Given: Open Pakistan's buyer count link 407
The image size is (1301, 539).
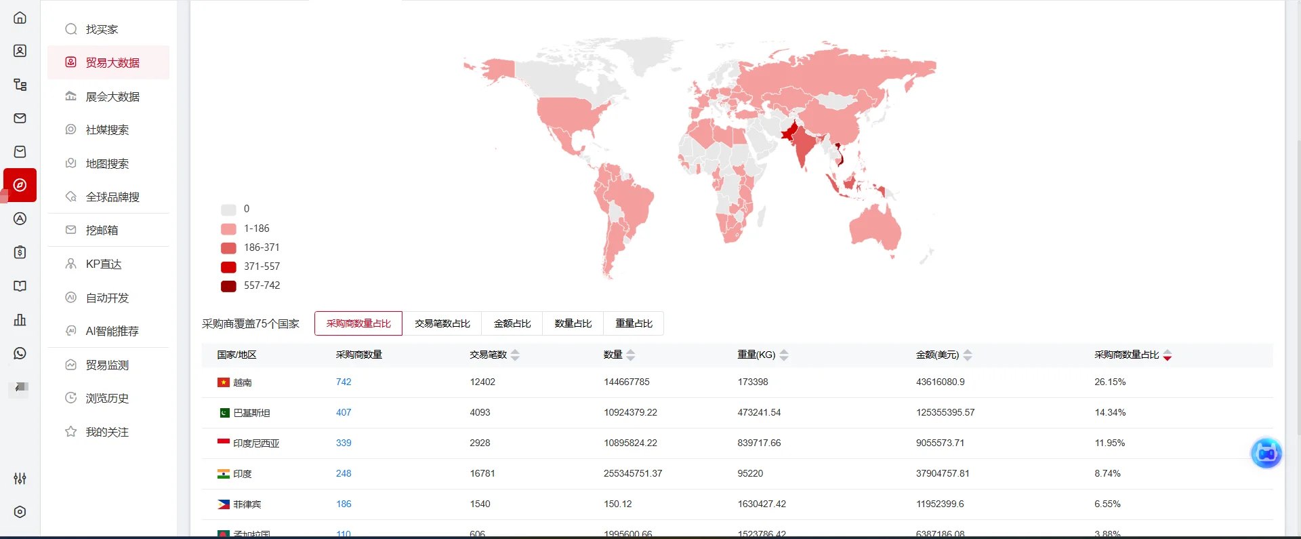Looking at the screenshot, I should click(344, 412).
